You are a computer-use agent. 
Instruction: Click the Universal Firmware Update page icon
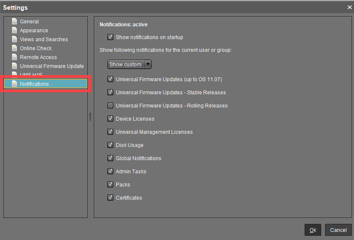pyautogui.click(x=14, y=66)
